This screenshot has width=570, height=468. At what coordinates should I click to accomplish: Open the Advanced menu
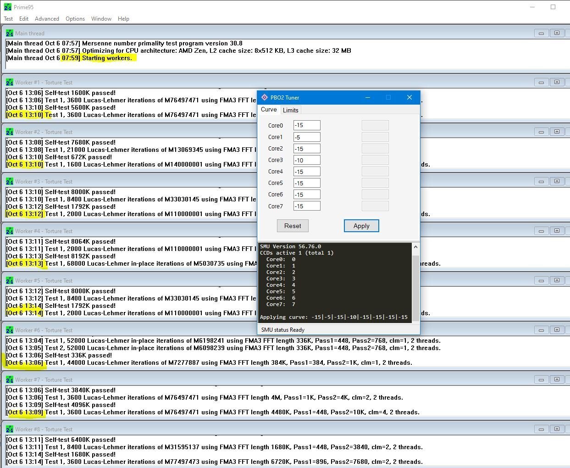[47, 19]
